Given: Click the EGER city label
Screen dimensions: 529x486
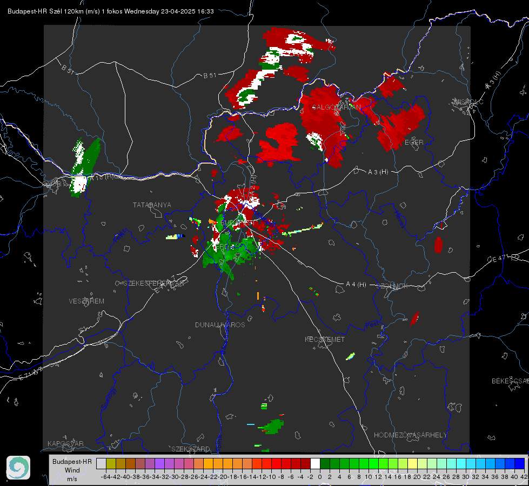Looking at the screenshot, I should (x=414, y=143).
